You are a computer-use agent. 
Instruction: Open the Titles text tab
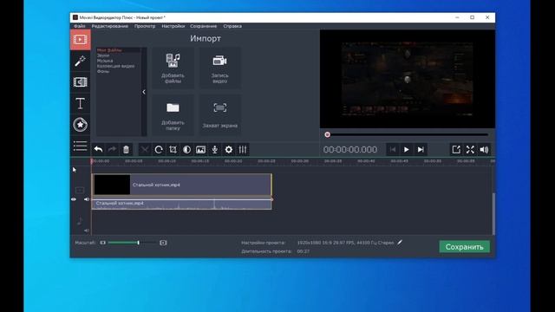[x=81, y=103]
